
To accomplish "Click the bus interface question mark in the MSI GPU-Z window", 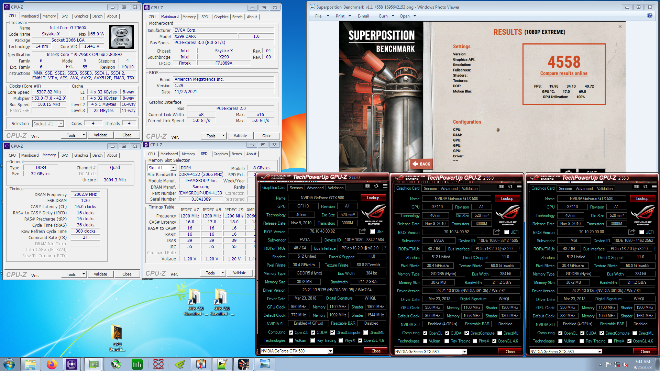I will [654, 248].
